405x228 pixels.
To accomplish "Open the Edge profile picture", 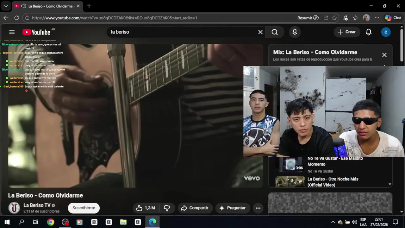I will 366,18.
